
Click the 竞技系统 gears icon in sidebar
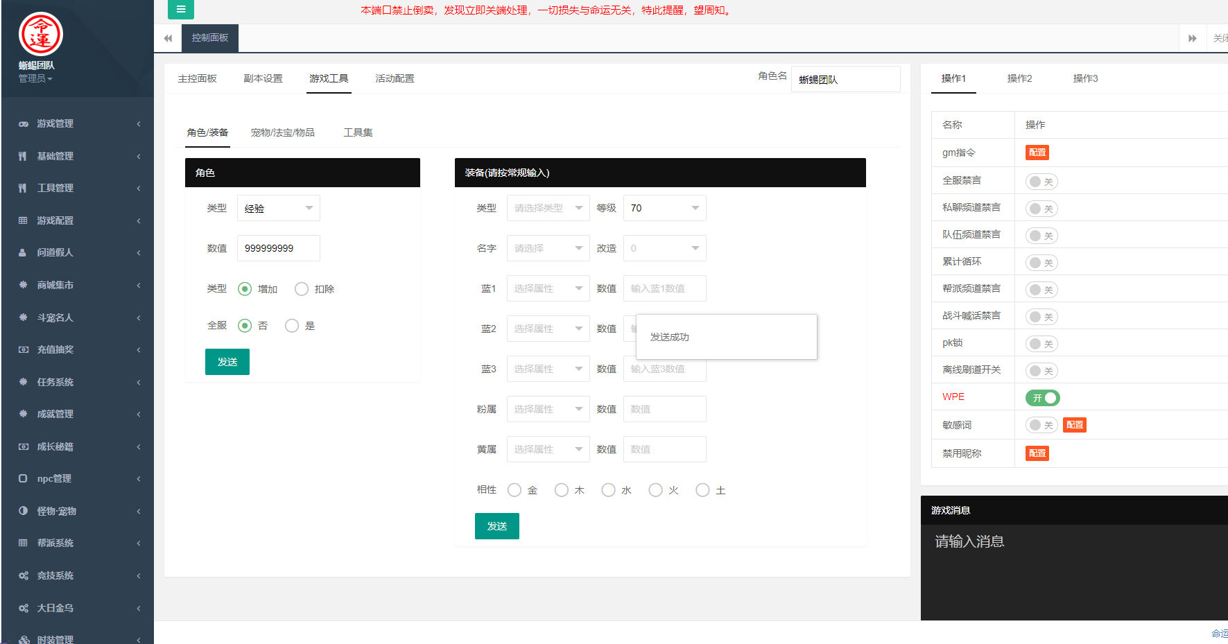coord(23,575)
